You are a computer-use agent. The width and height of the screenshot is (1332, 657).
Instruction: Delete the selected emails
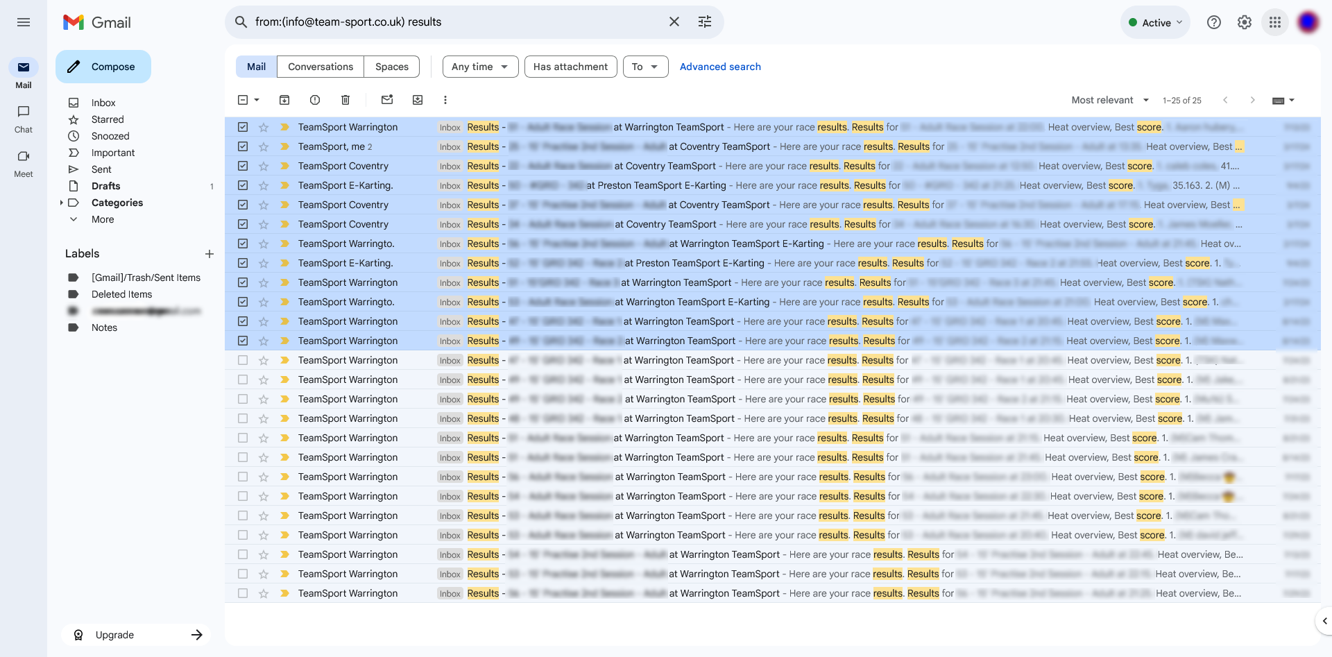345,100
